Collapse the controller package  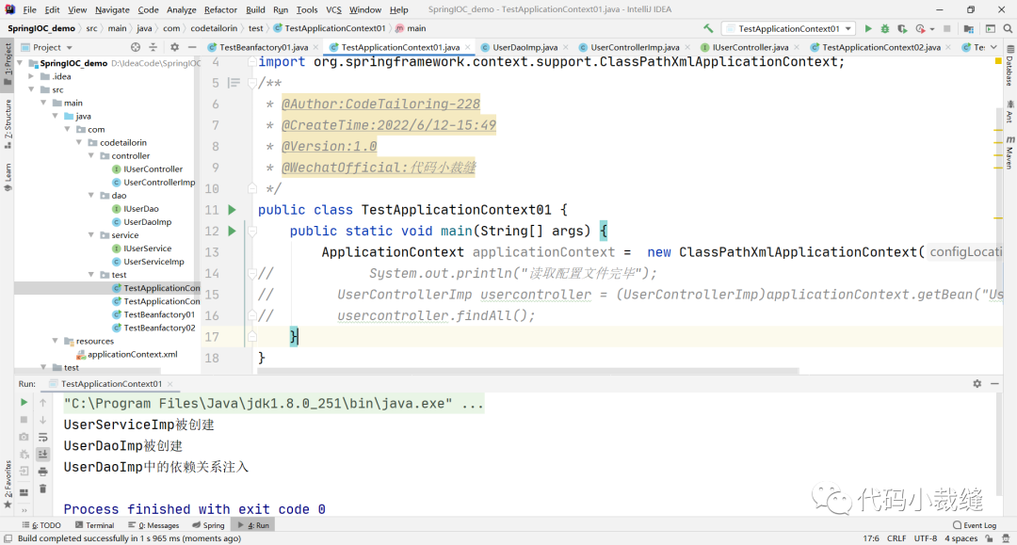pyautogui.click(x=91, y=155)
